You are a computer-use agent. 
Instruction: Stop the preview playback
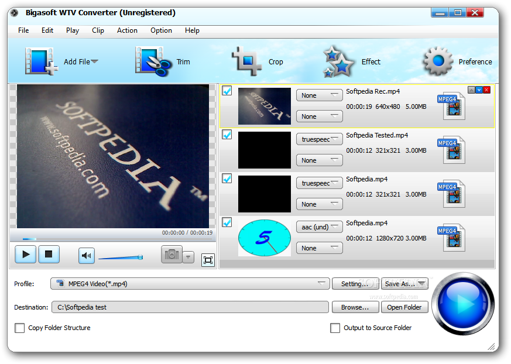(x=49, y=254)
